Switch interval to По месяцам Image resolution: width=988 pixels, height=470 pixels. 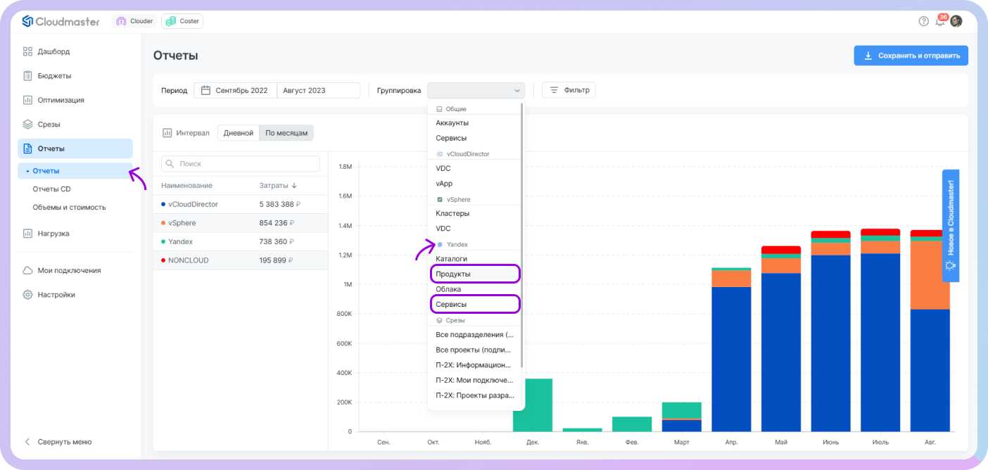(286, 133)
